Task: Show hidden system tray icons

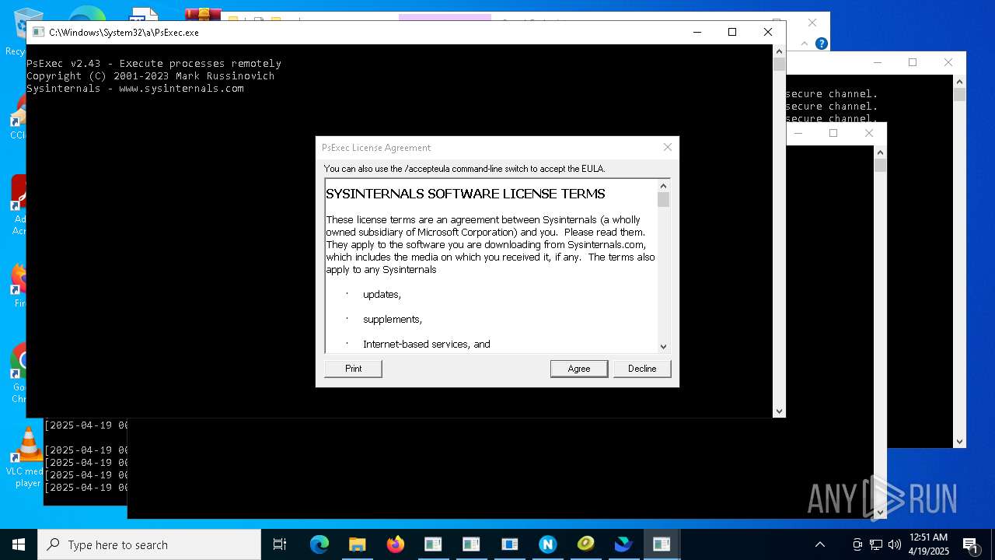Action: (819, 544)
